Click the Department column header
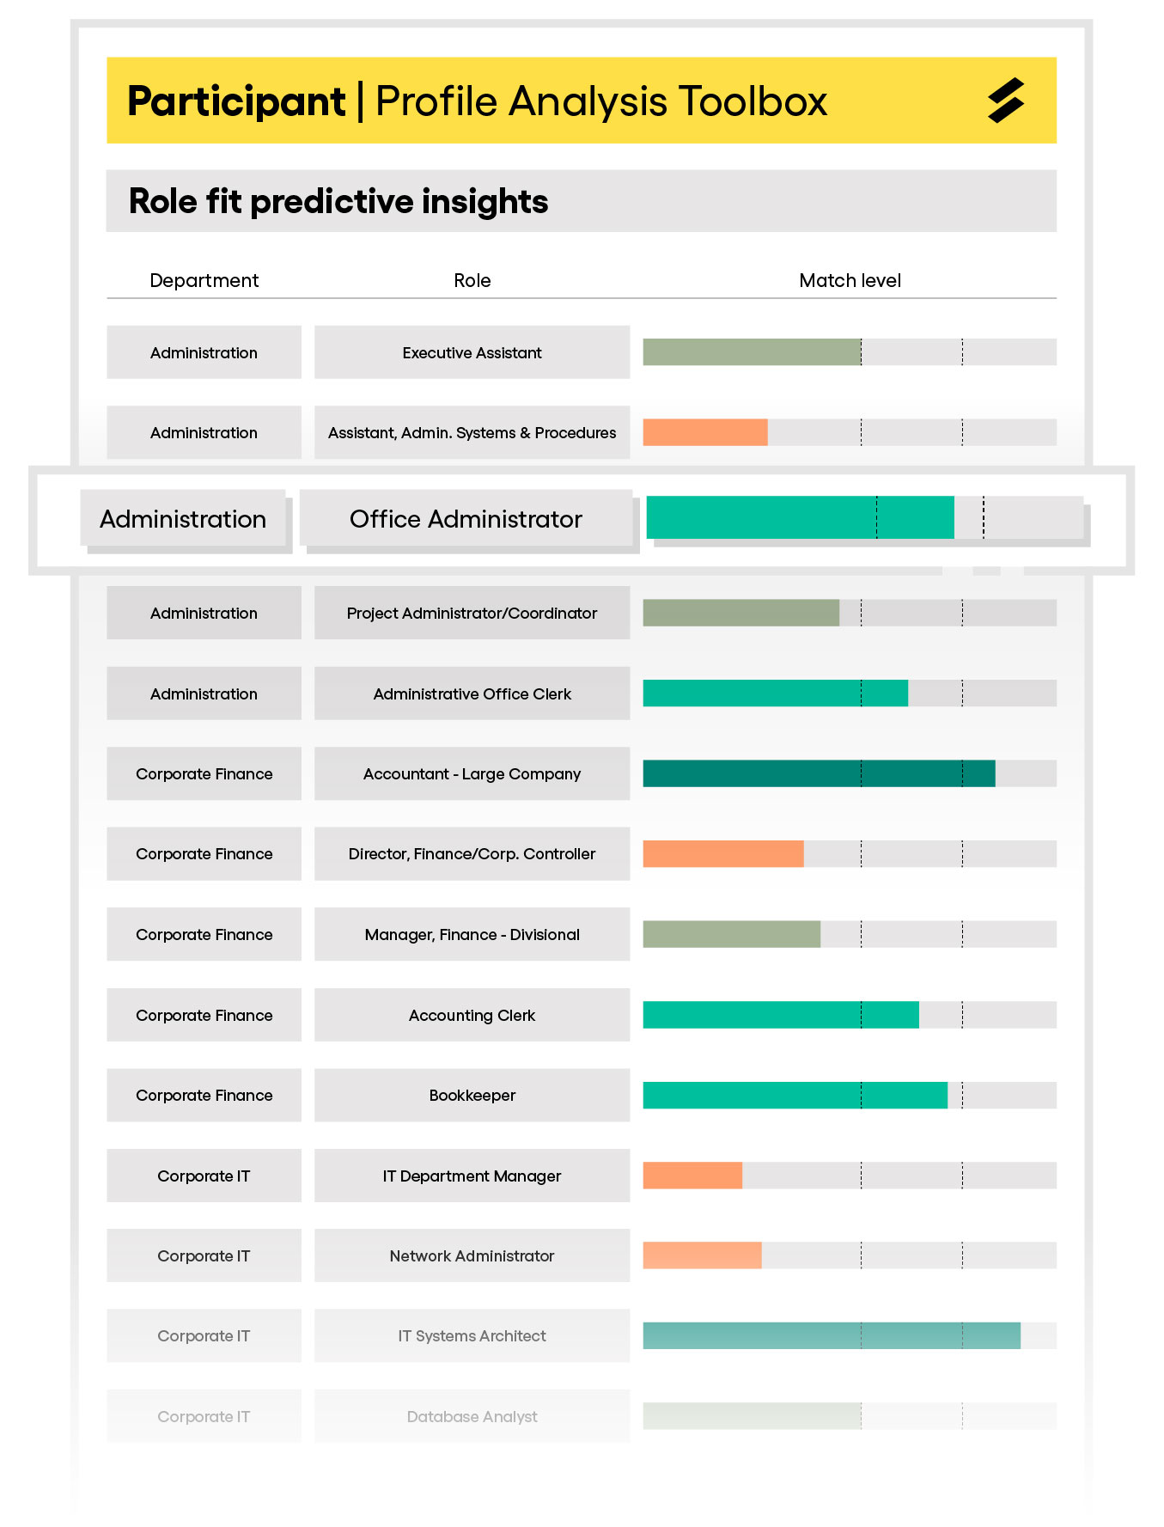Screen dimensions: 1164x1527 point(204,280)
